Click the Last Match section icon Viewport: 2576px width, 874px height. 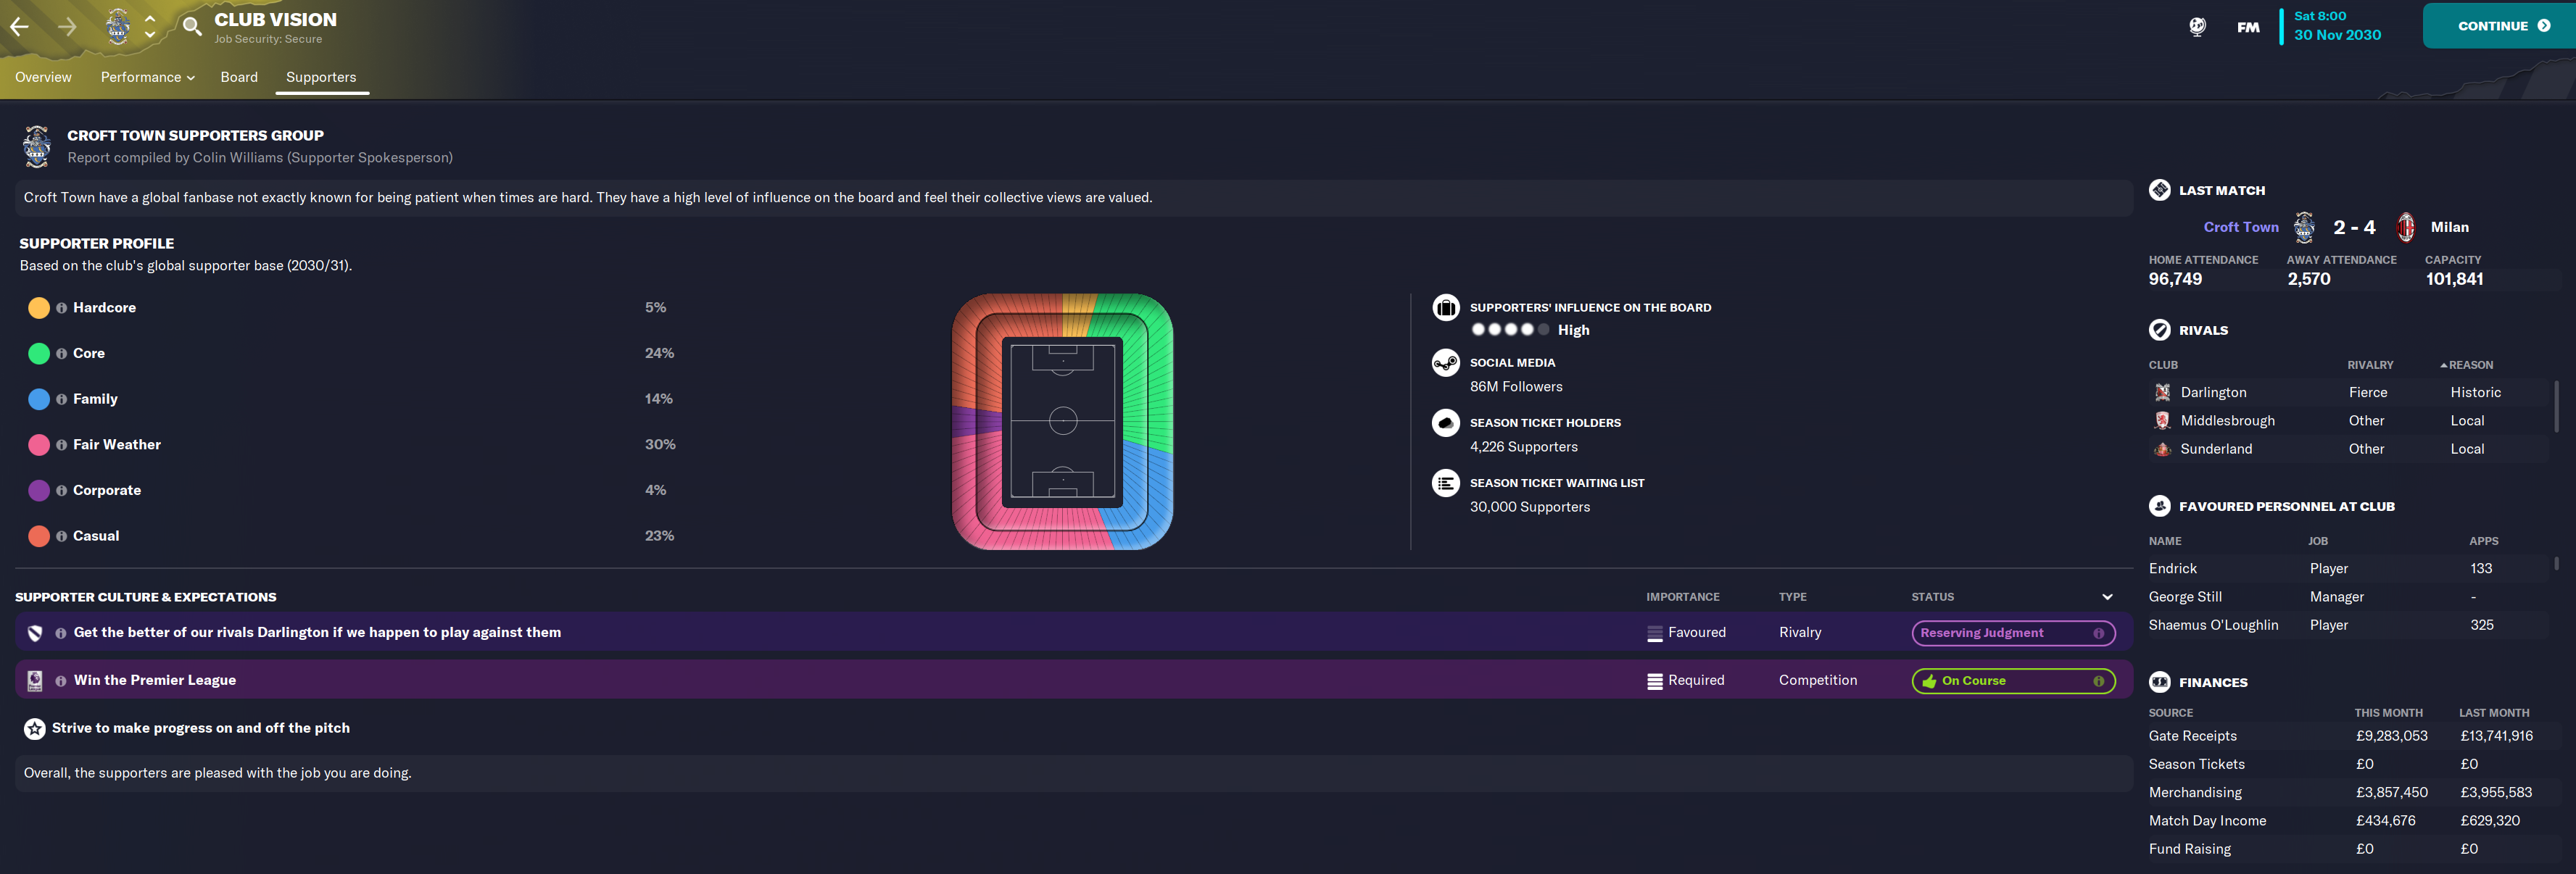[x=2159, y=190]
